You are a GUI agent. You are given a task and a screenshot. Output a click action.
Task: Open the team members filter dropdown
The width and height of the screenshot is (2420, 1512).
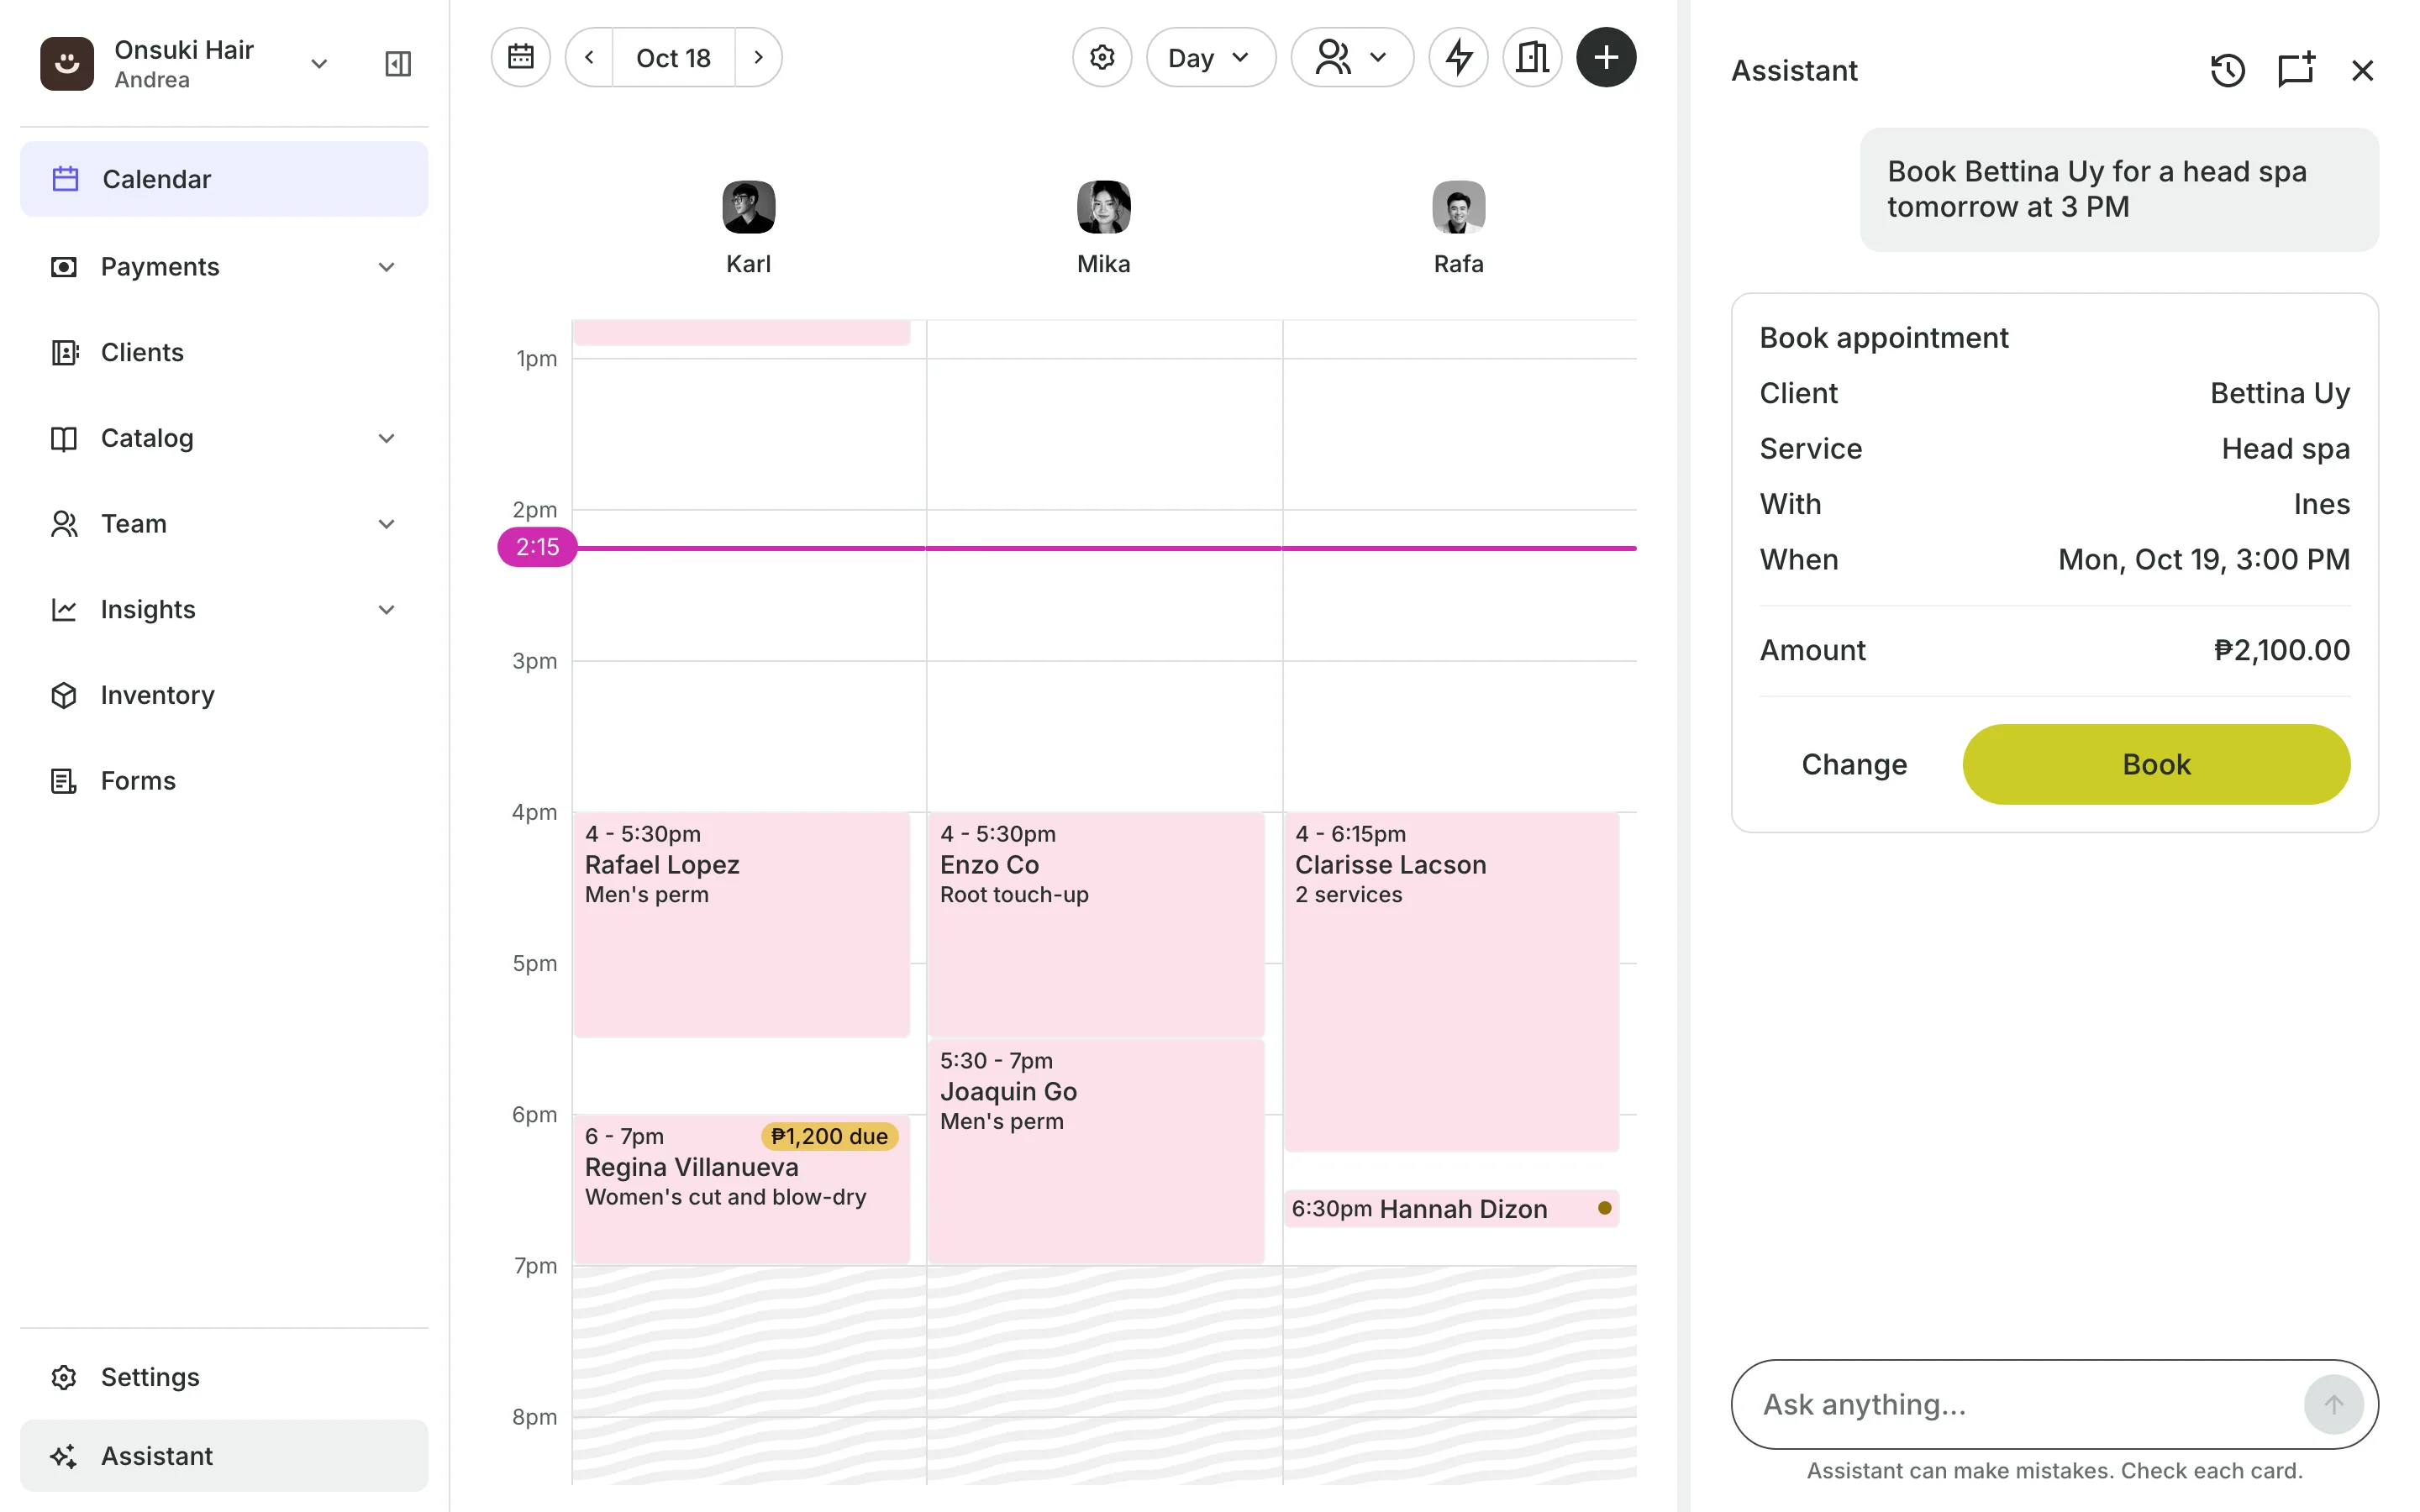pyautogui.click(x=1352, y=57)
